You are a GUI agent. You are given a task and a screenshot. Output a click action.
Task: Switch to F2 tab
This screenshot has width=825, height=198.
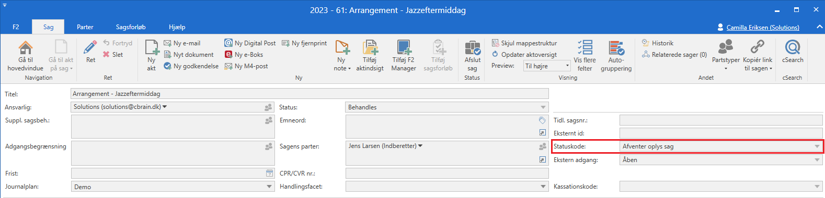point(16,27)
